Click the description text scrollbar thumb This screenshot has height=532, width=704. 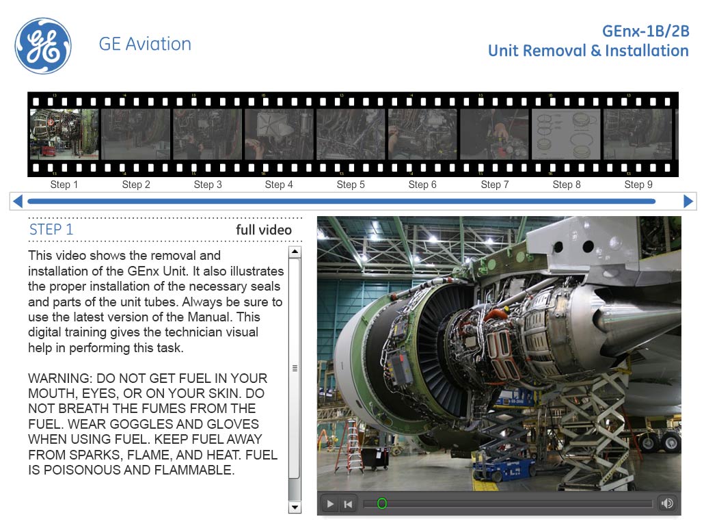[295, 368]
